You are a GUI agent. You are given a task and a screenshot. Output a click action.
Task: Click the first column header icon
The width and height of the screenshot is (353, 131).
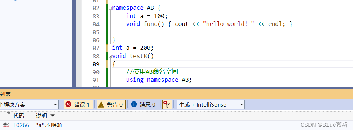[9, 113]
